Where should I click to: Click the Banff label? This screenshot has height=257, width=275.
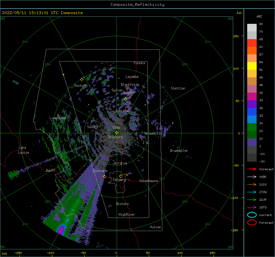(50, 170)
